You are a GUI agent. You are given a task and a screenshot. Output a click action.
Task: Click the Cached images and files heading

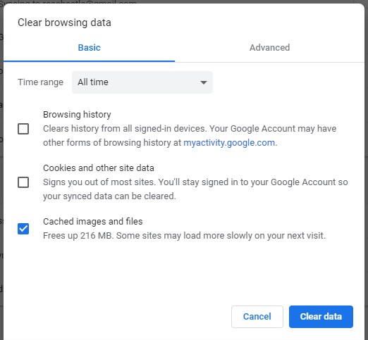point(93,222)
